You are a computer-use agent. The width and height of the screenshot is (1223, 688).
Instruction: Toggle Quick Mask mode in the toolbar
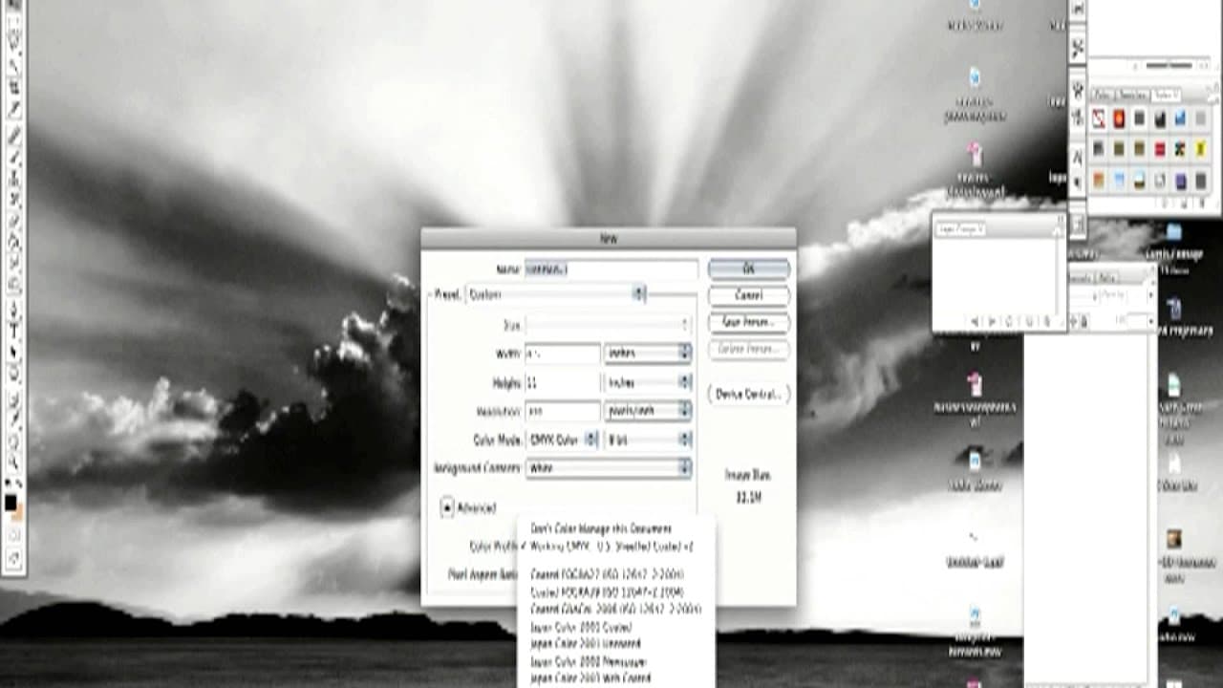tap(14, 535)
